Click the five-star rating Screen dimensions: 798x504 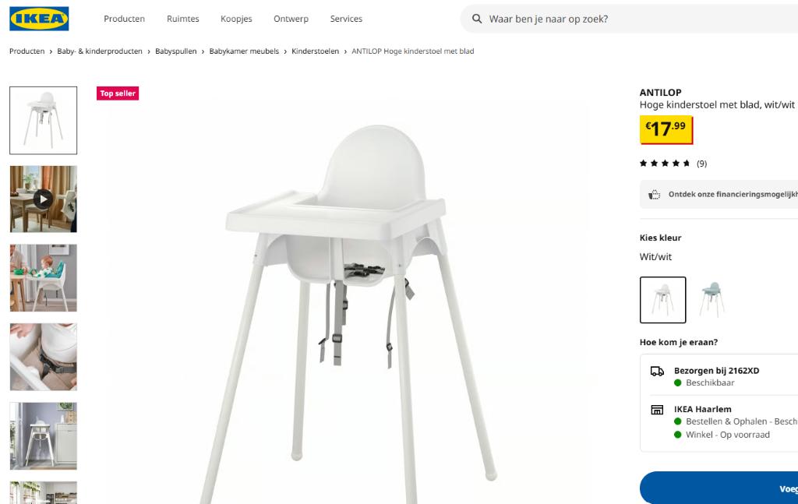coord(665,164)
